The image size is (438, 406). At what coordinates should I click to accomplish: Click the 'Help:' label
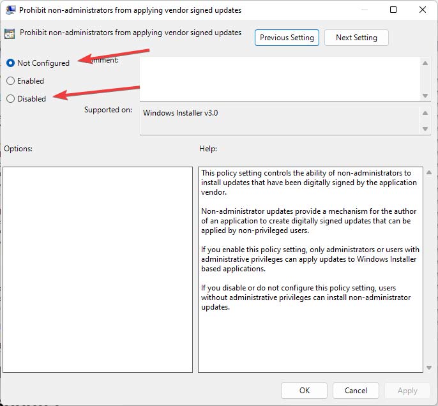208,149
